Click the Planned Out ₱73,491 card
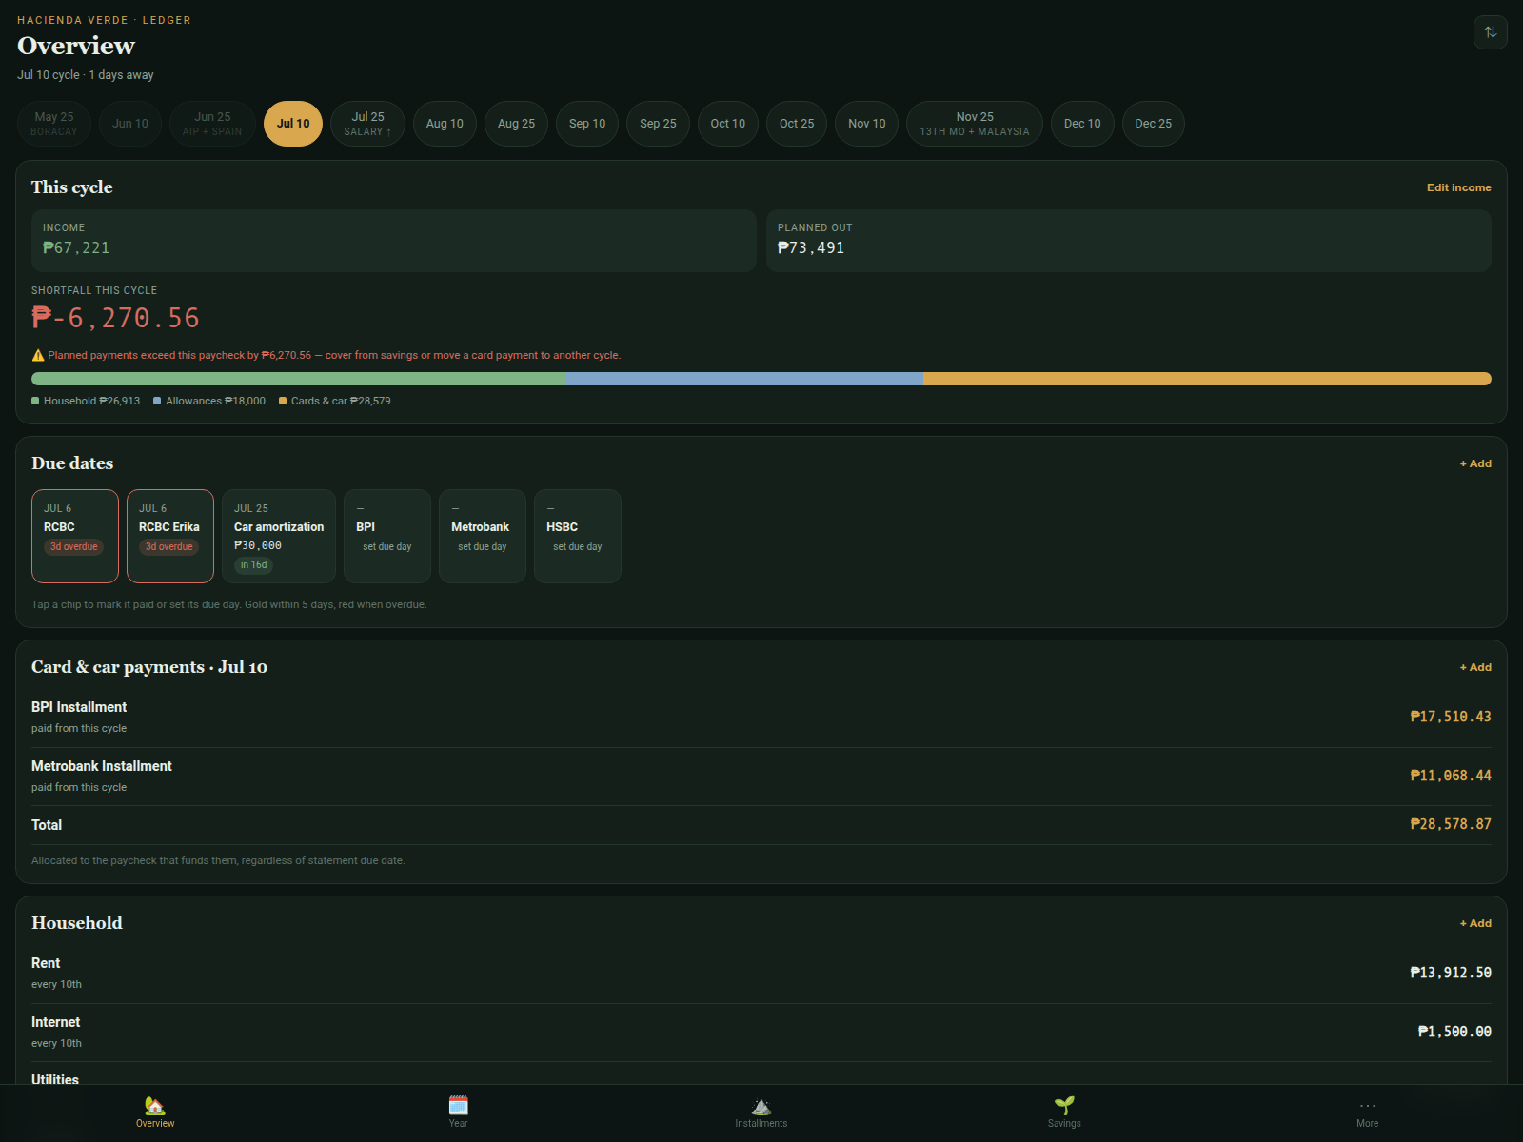The width and height of the screenshot is (1523, 1142). click(x=1129, y=241)
